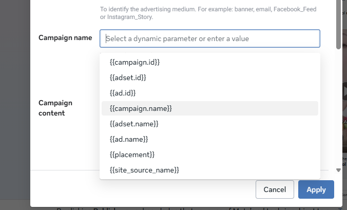Click the Campaign content field label

pos(55,108)
